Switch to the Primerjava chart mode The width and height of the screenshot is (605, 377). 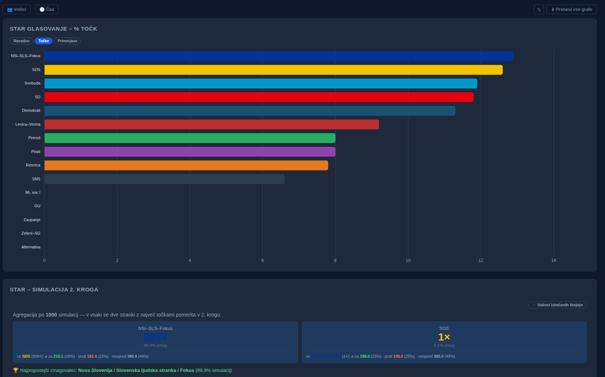pyautogui.click(x=67, y=41)
